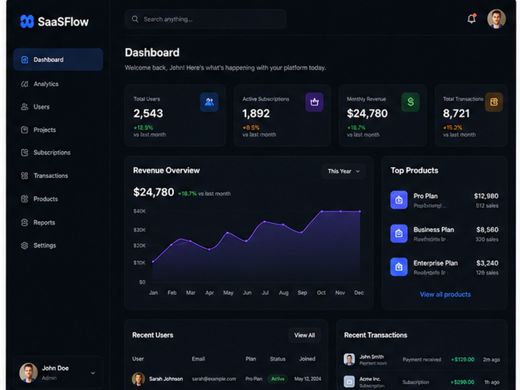Click the Plan column header
Screen dimensions: 520x390
coord(251,359)
